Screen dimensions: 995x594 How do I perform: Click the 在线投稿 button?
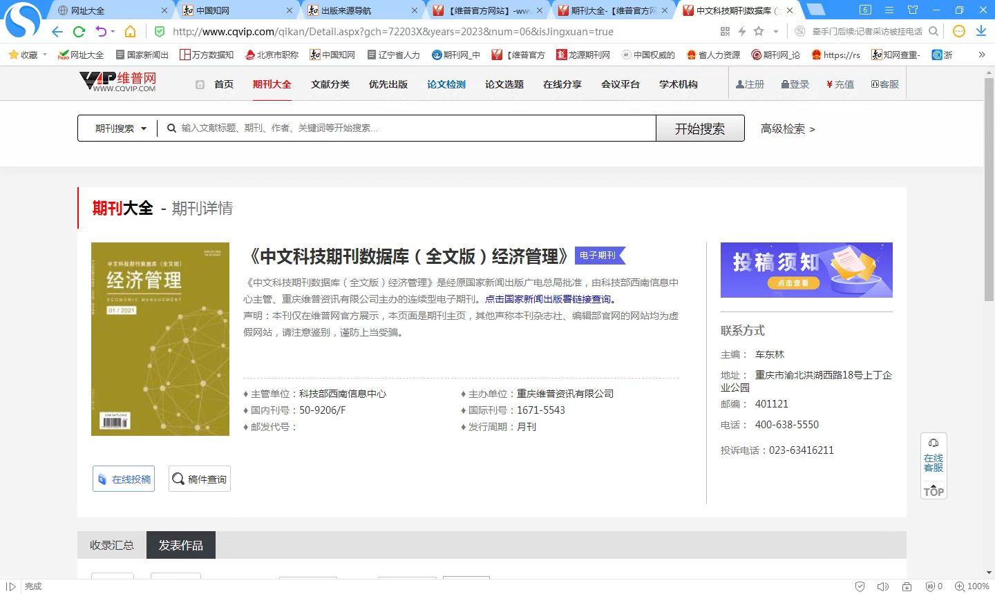pos(124,479)
